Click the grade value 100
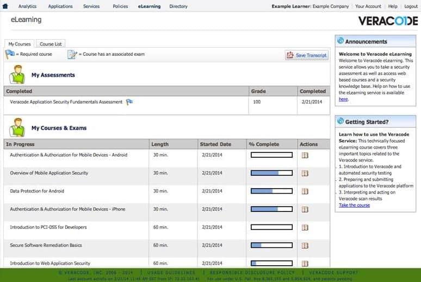 (x=257, y=102)
